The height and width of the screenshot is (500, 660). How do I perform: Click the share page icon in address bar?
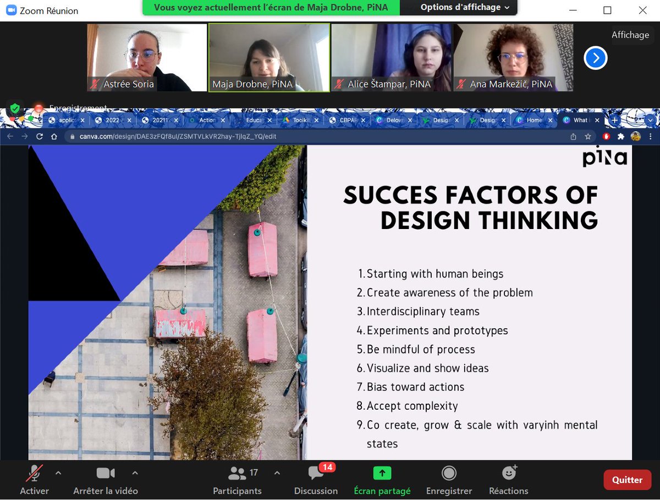click(x=574, y=136)
